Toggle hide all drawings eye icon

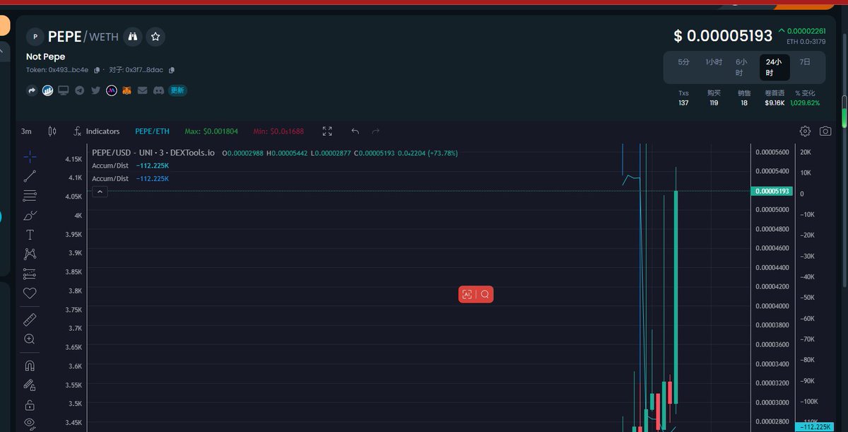tap(30, 424)
